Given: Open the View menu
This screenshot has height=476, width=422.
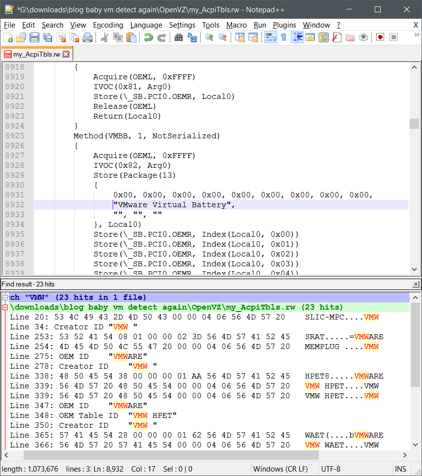Looking at the screenshot, I should [x=78, y=25].
